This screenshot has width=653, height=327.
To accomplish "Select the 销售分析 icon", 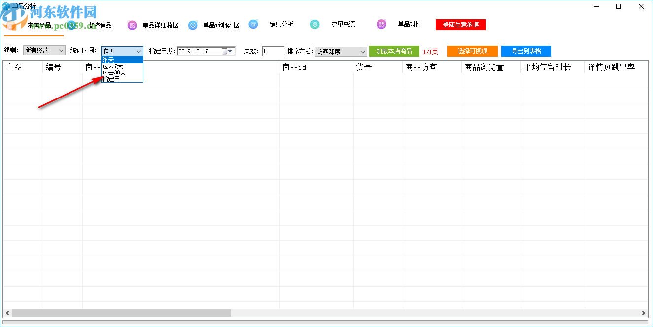I will point(253,24).
